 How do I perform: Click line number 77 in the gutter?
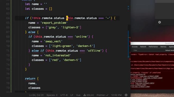coord(8,78)
